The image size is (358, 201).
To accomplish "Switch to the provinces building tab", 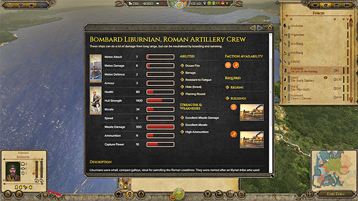I will coord(337,5).
